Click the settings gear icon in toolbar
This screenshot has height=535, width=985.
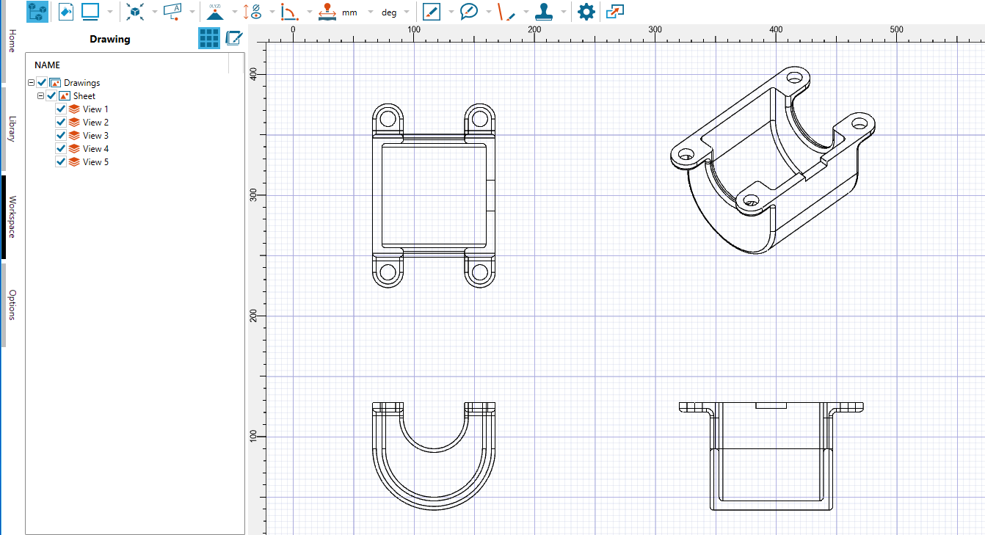pos(586,12)
